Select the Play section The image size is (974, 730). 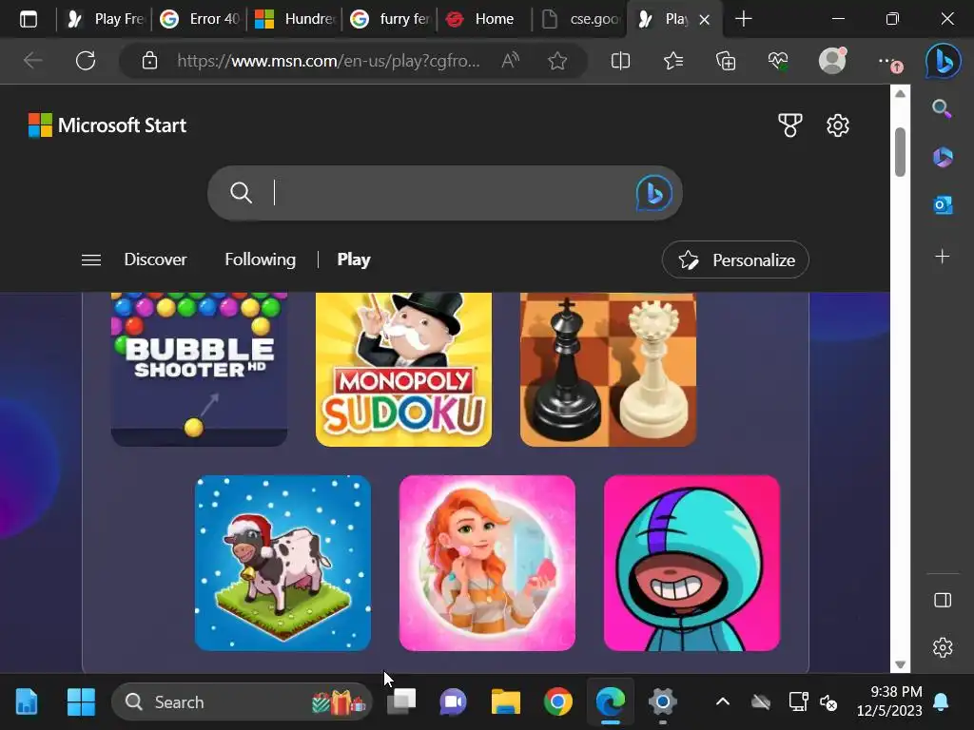(354, 259)
